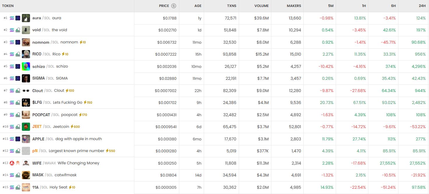This screenshot has height=194, width=429.
Task: Click the lightning boost icon beside Jeetcoin
Action: pos(72,127)
